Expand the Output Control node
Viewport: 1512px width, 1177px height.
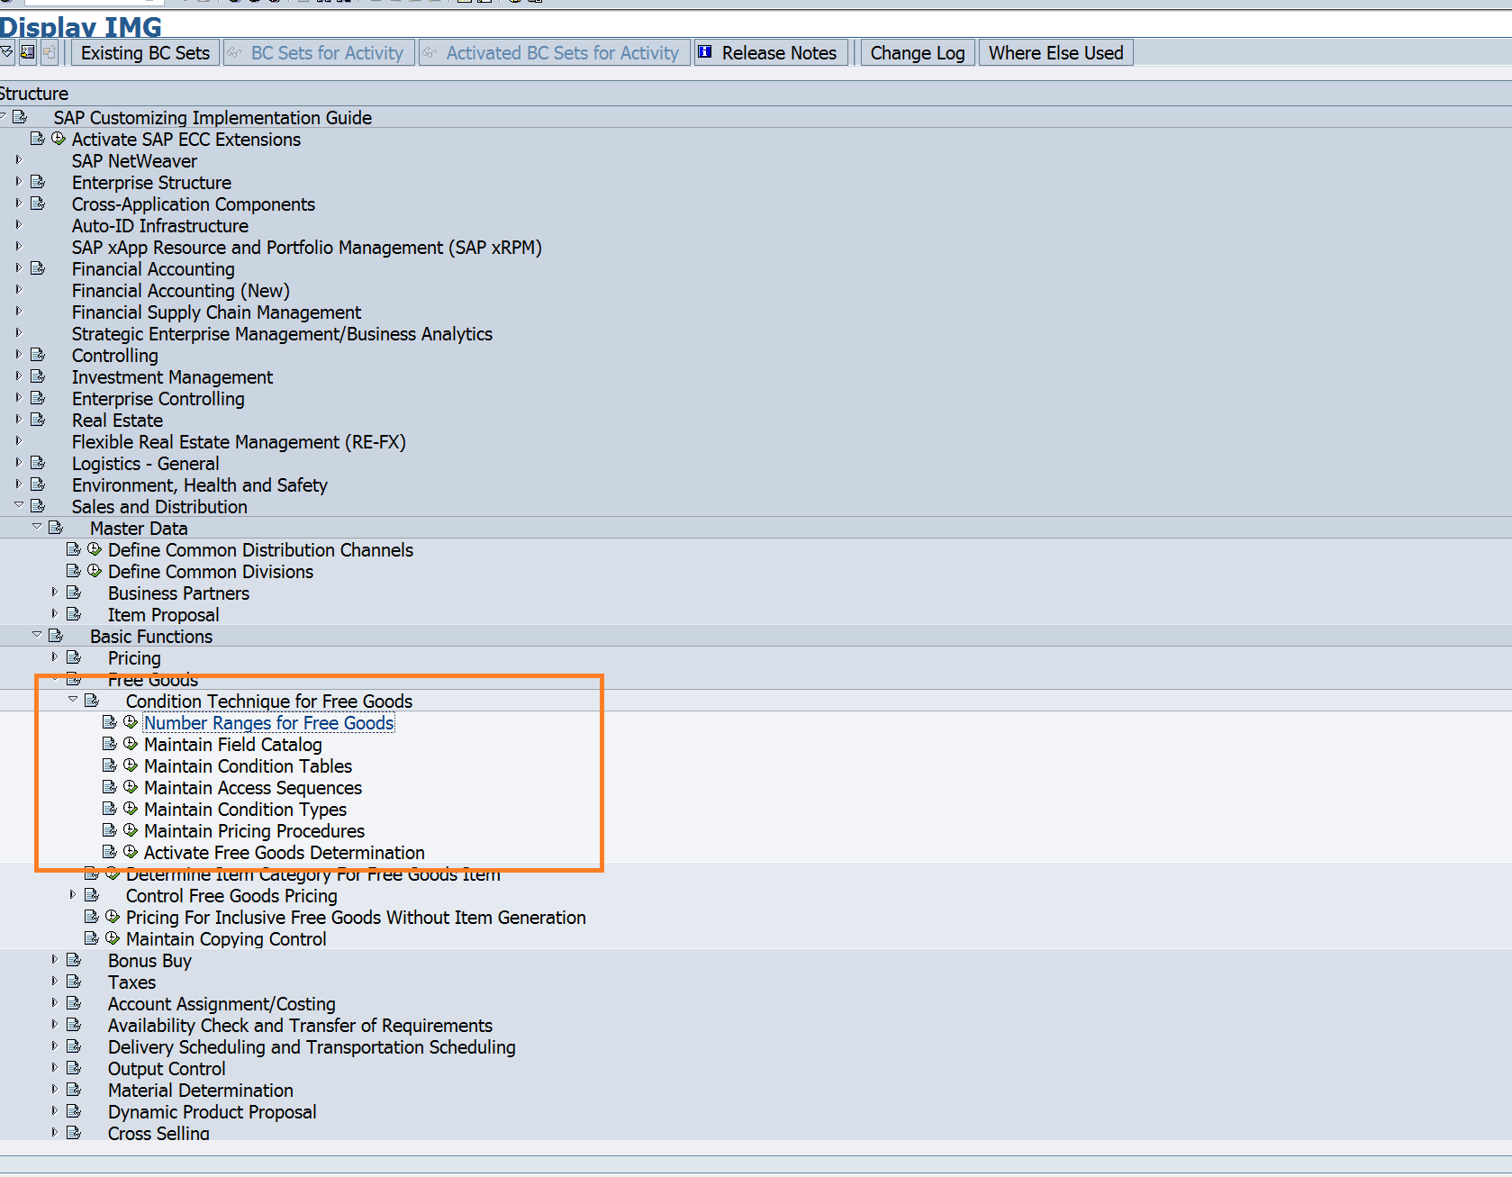[x=54, y=1068]
